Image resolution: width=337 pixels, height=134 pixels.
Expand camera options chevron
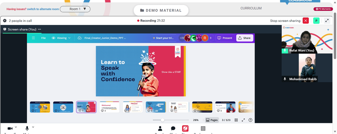[x=16, y=127]
